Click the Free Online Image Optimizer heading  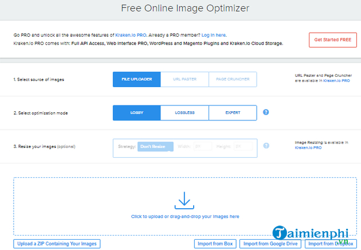click(x=185, y=8)
